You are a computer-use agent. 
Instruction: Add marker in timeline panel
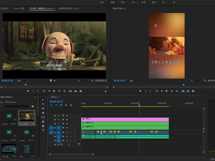pyautogui.click(x=66, y=105)
